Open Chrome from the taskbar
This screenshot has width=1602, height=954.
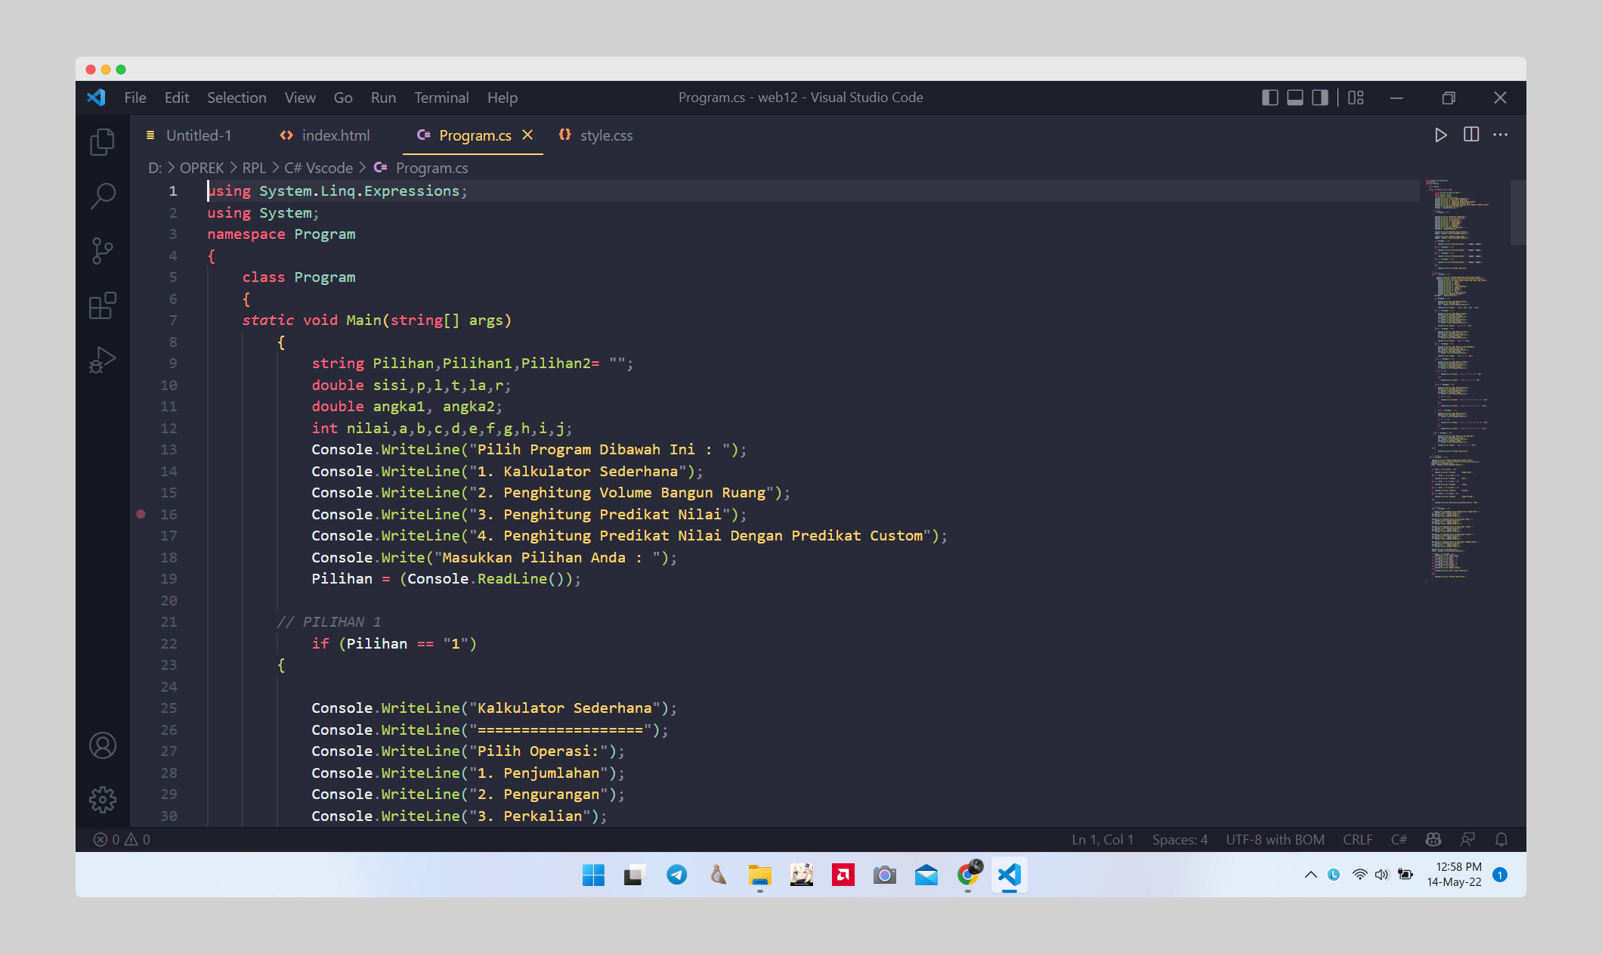[x=967, y=875]
